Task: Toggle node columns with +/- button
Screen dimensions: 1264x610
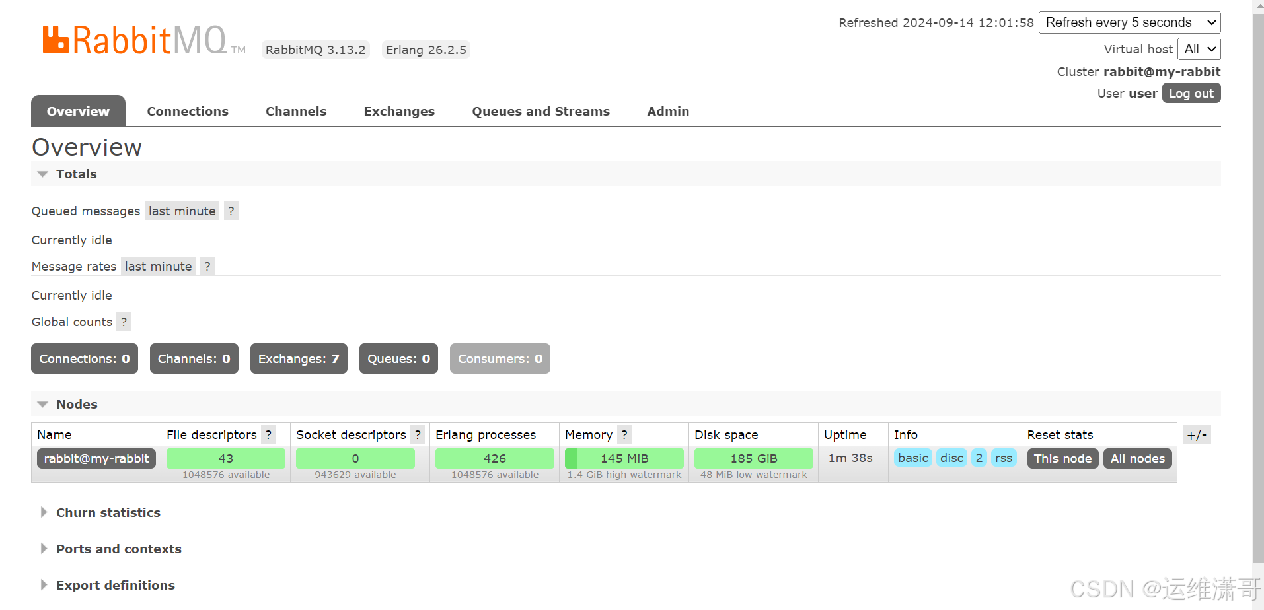Action: (1197, 434)
